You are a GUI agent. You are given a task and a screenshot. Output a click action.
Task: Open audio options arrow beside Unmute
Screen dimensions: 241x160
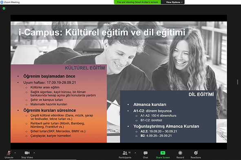[x=15, y=153]
